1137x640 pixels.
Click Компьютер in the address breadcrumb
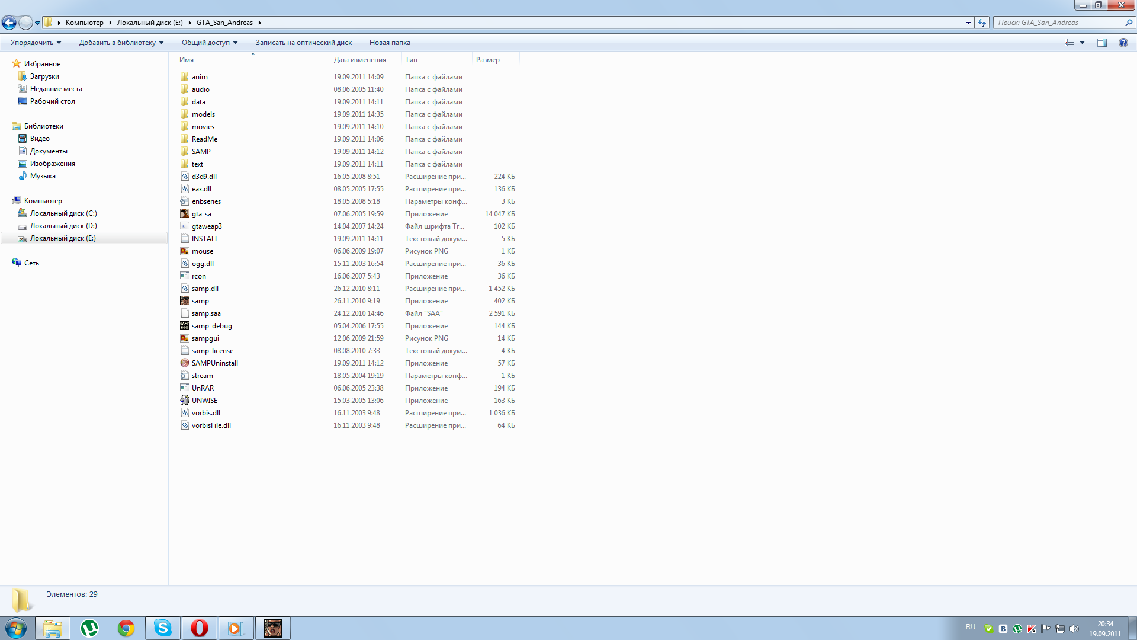click(84, 23)
